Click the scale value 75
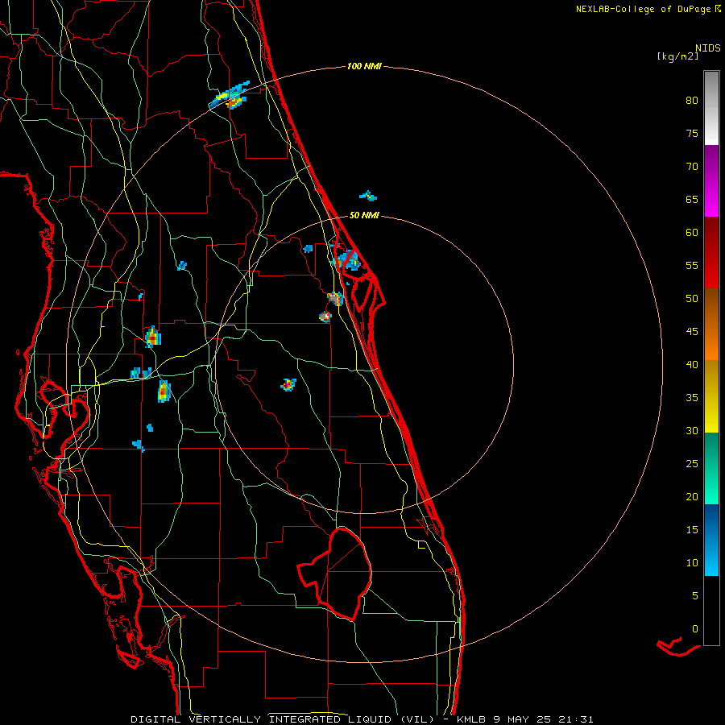This screenshot has width=725, height=725. click(x=692, y=133)
